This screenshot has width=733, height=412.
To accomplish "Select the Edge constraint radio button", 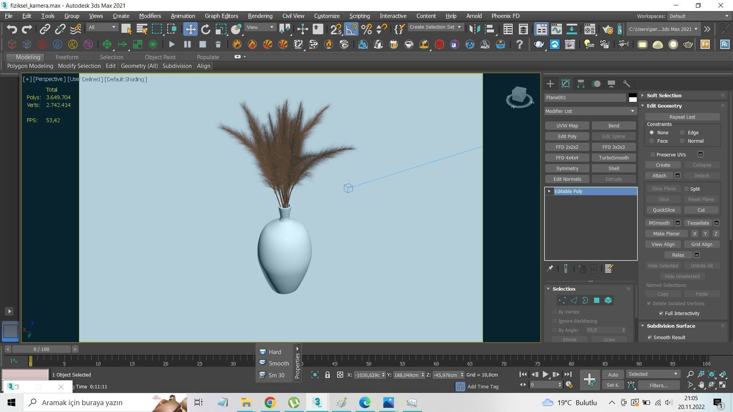I will click(682, 133).
